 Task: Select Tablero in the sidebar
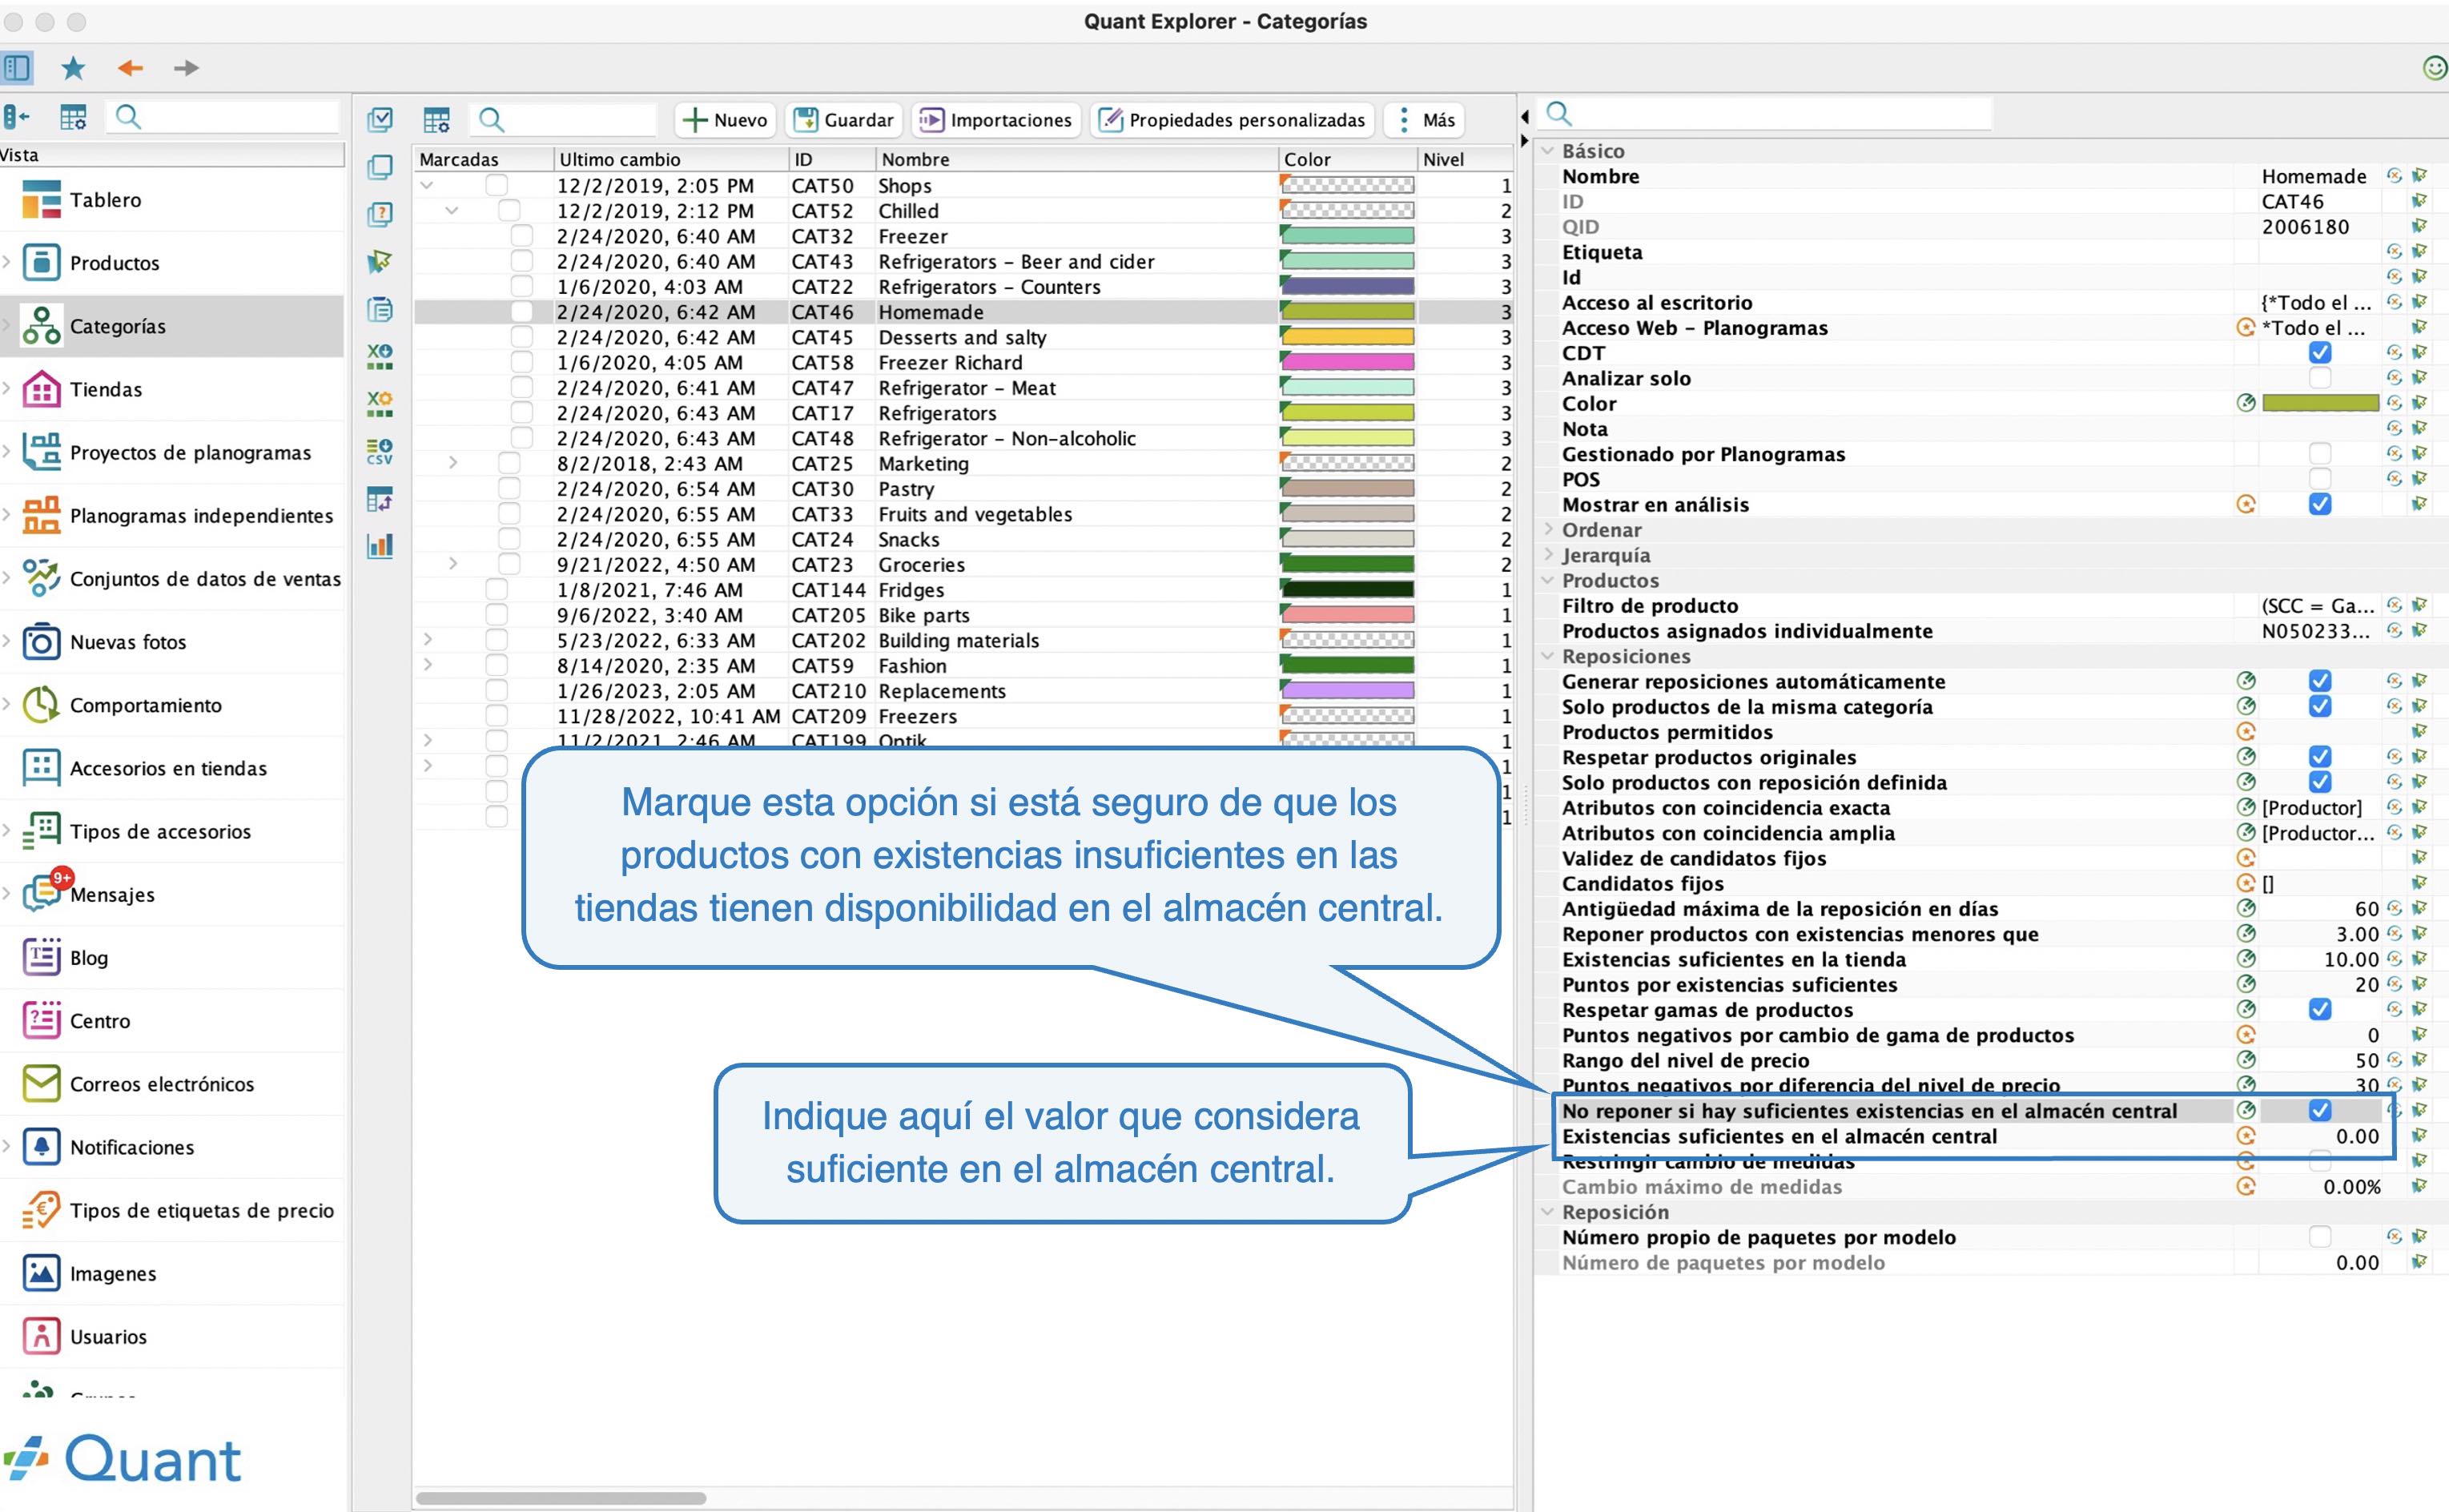click(172, 200)
